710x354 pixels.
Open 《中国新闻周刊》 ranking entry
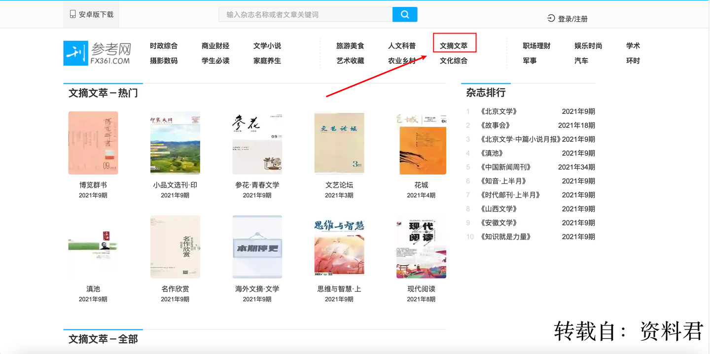click(505, 167)
